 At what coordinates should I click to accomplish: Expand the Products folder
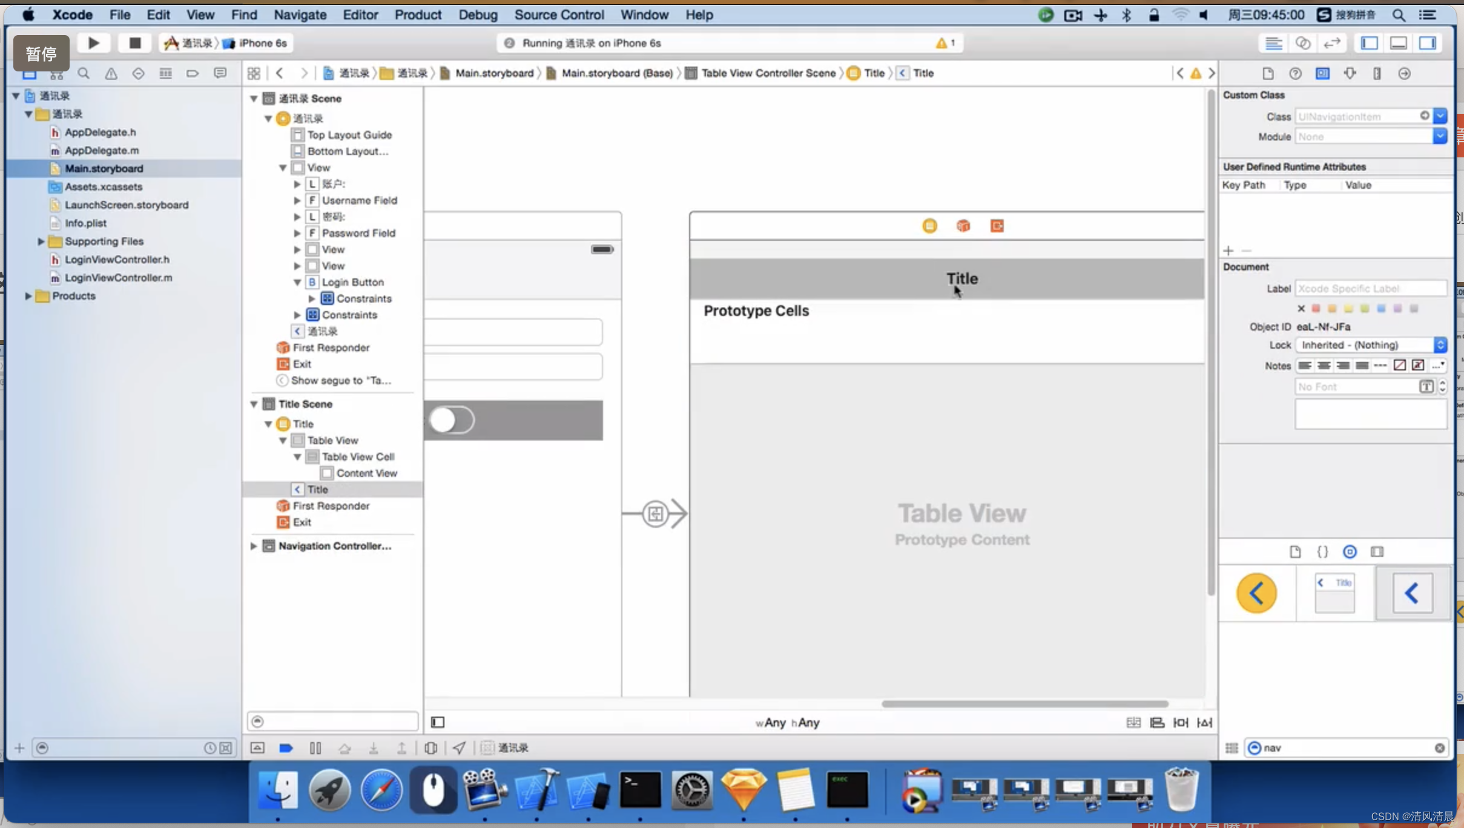tap(28, 296)
